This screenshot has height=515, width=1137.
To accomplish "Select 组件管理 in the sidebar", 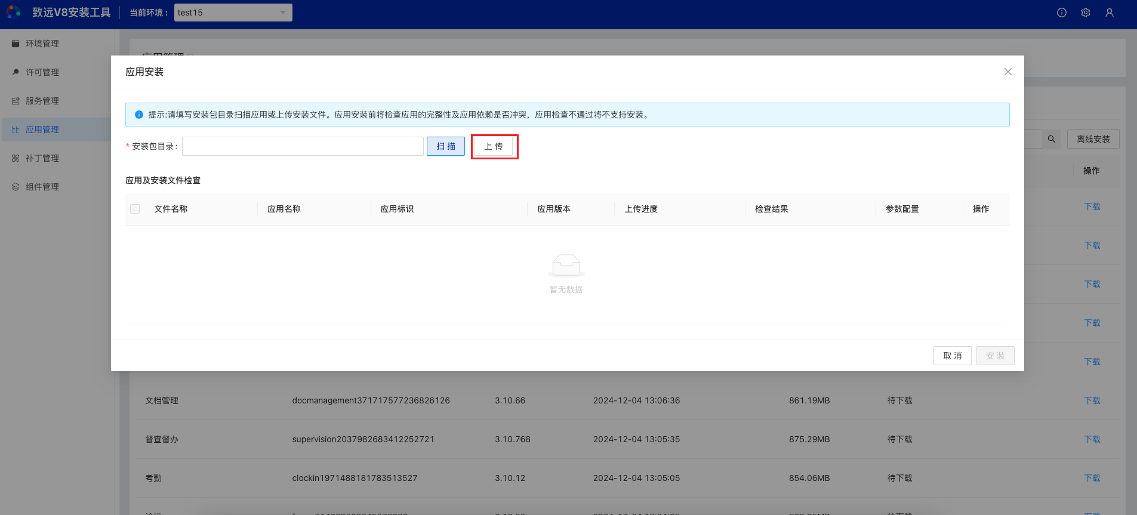I will (42, 187).
